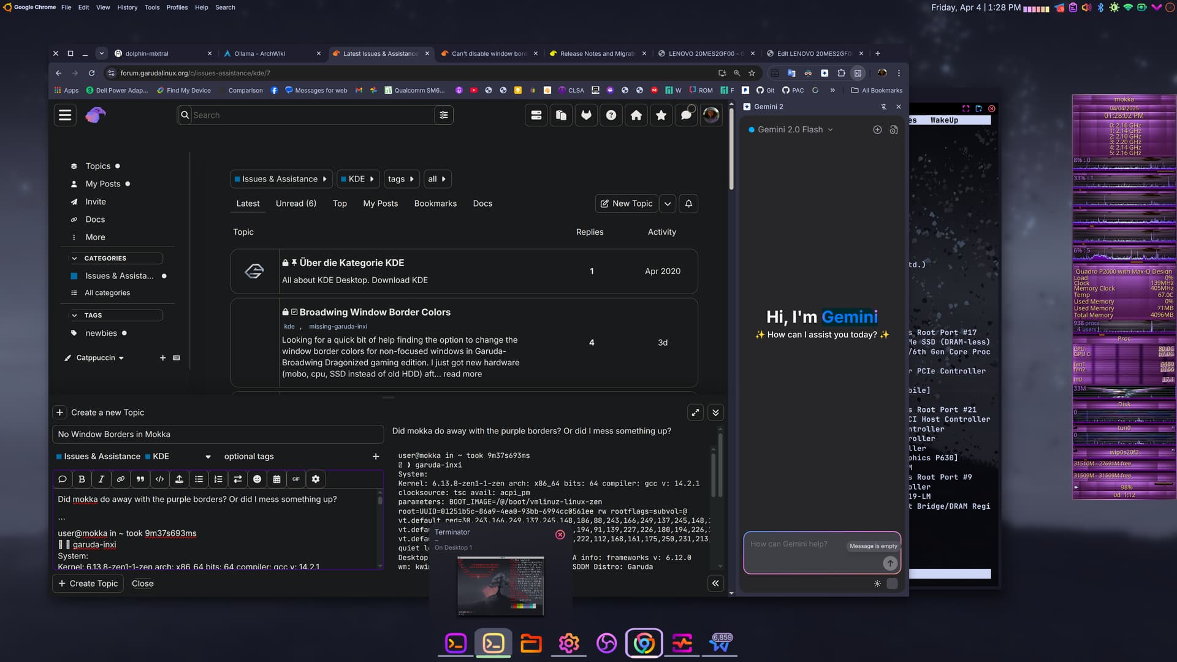Switch to the Unread (6) tab

(296, 204)
